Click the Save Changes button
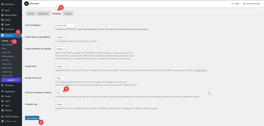 coord(32,118)
